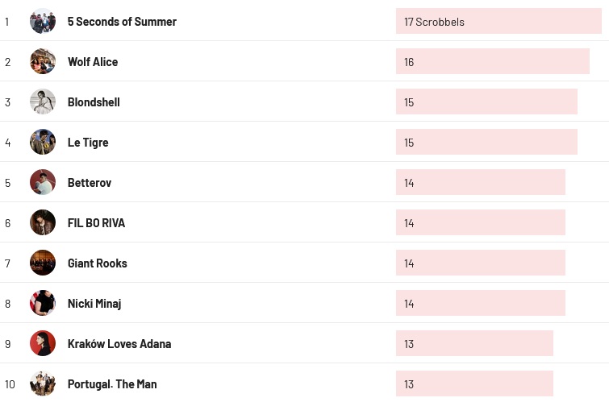Click Wolf Alice's 16 scrobble bar
Image resolution: width=609 pixels, height=402 pixels.
tap(492, 62)
